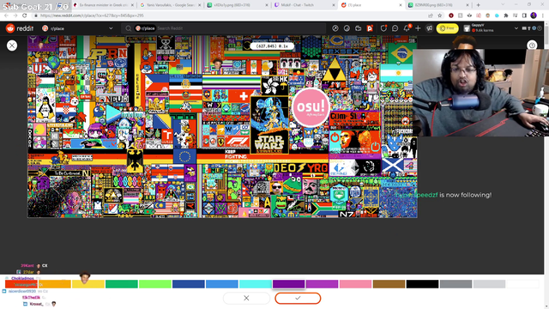Viewport: 549px width, 309px height.
Task: Expand the r/place community dropdown
Action: pyautogui.click(x=111, y=28)
